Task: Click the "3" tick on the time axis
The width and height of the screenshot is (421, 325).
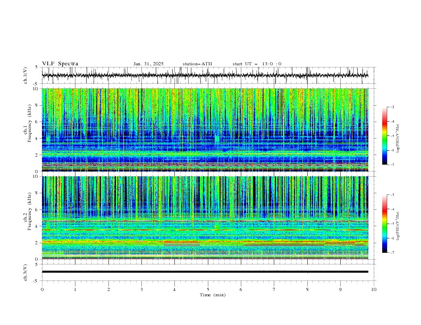Action: [x=141, y=289]
